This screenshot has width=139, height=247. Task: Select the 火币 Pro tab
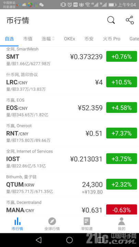click(112, 39)
